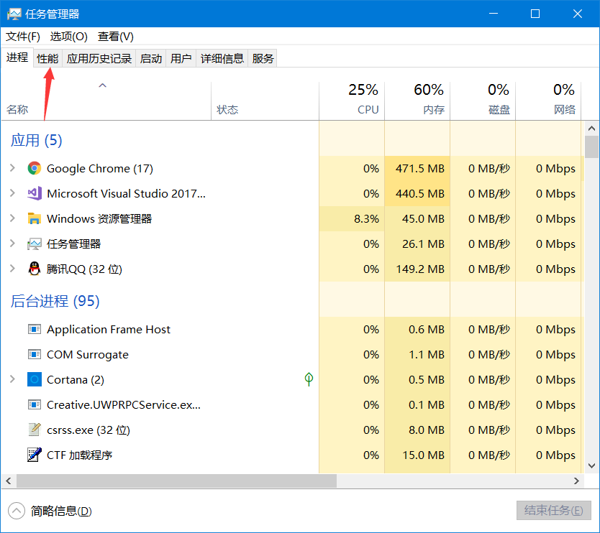This screenshot has width=600, height=533.
Task: Click the 471.5 MB memory value
Action: (420, 169)
